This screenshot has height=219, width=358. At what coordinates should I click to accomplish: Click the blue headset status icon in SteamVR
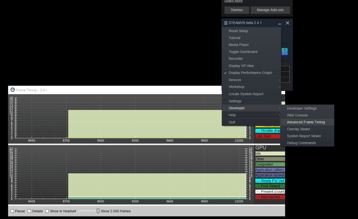[x=285, y=51]
